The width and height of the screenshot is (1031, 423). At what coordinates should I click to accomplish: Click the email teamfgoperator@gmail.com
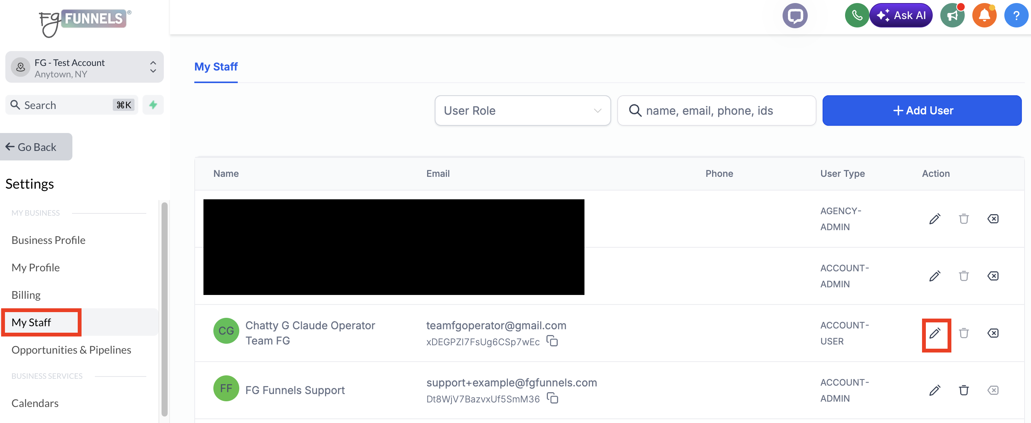pos(496,325)
